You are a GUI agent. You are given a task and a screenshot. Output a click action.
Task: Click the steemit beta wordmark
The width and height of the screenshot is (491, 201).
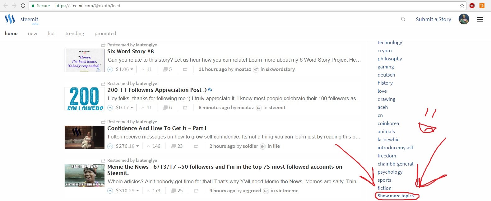[x=29, y=20]
